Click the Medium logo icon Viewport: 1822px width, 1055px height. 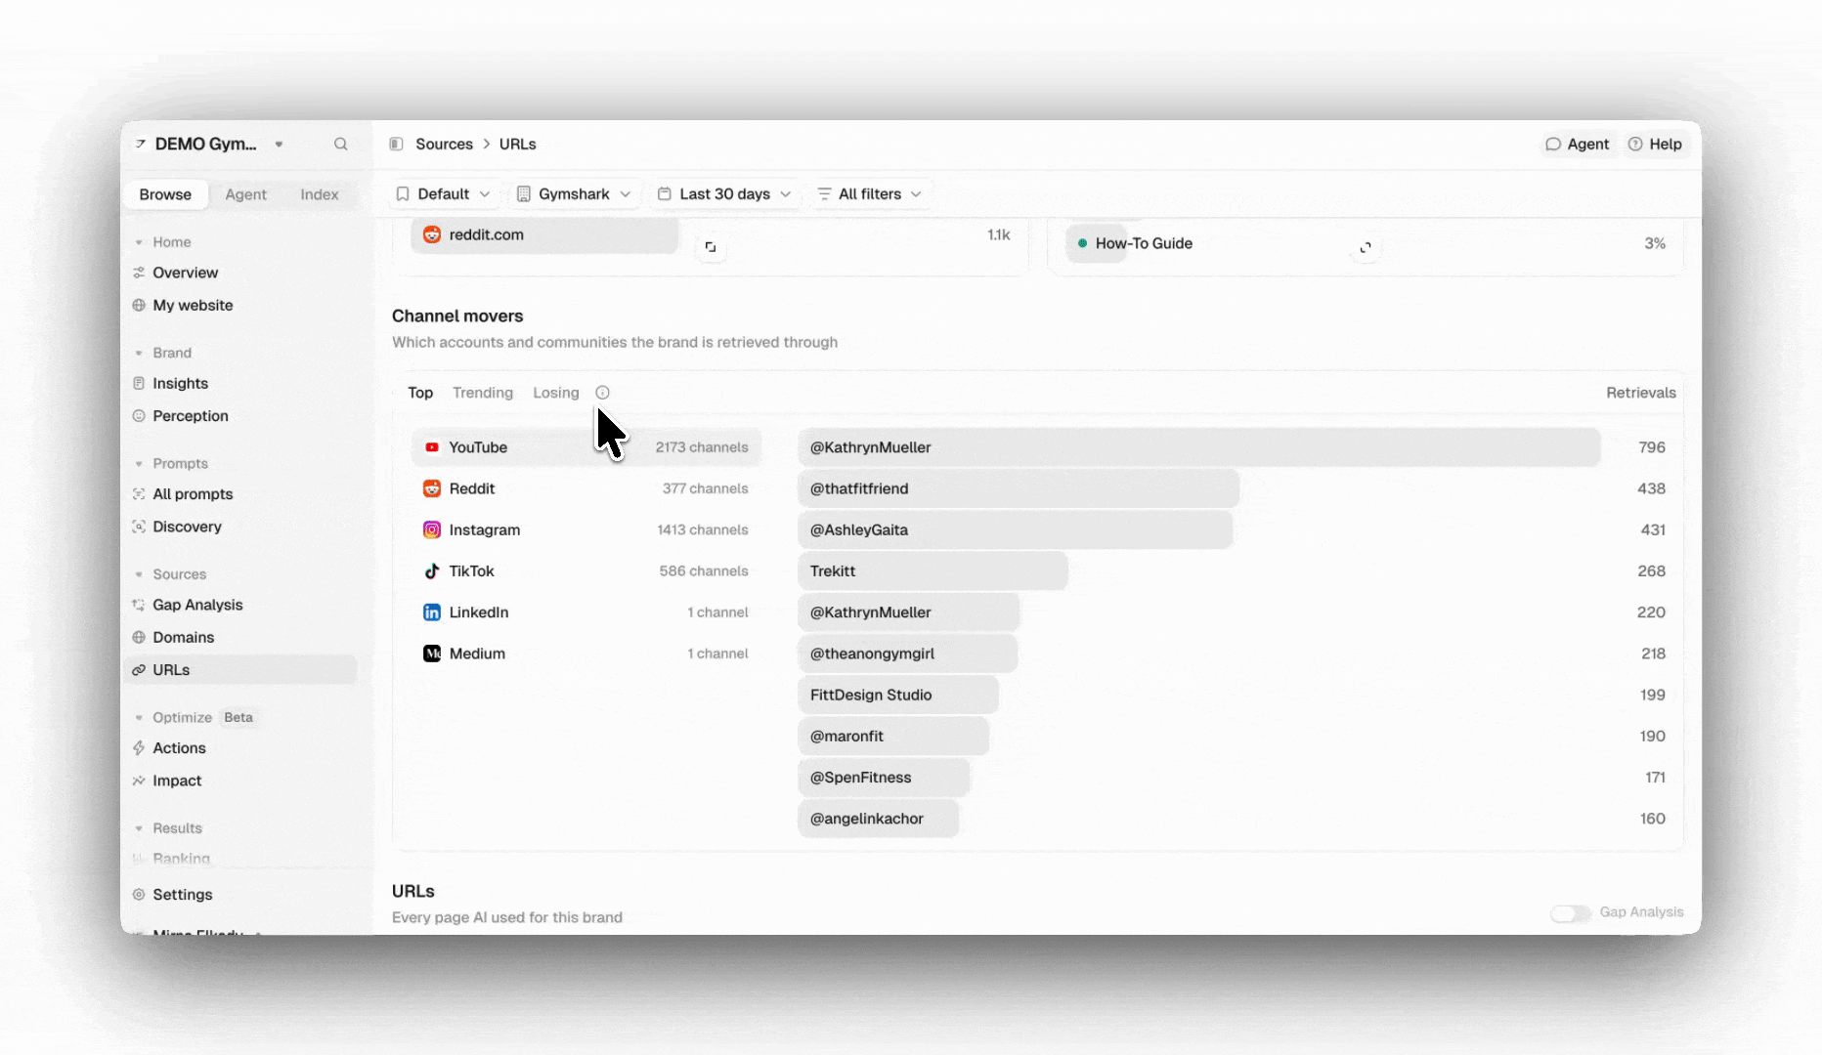pos(432,654)
